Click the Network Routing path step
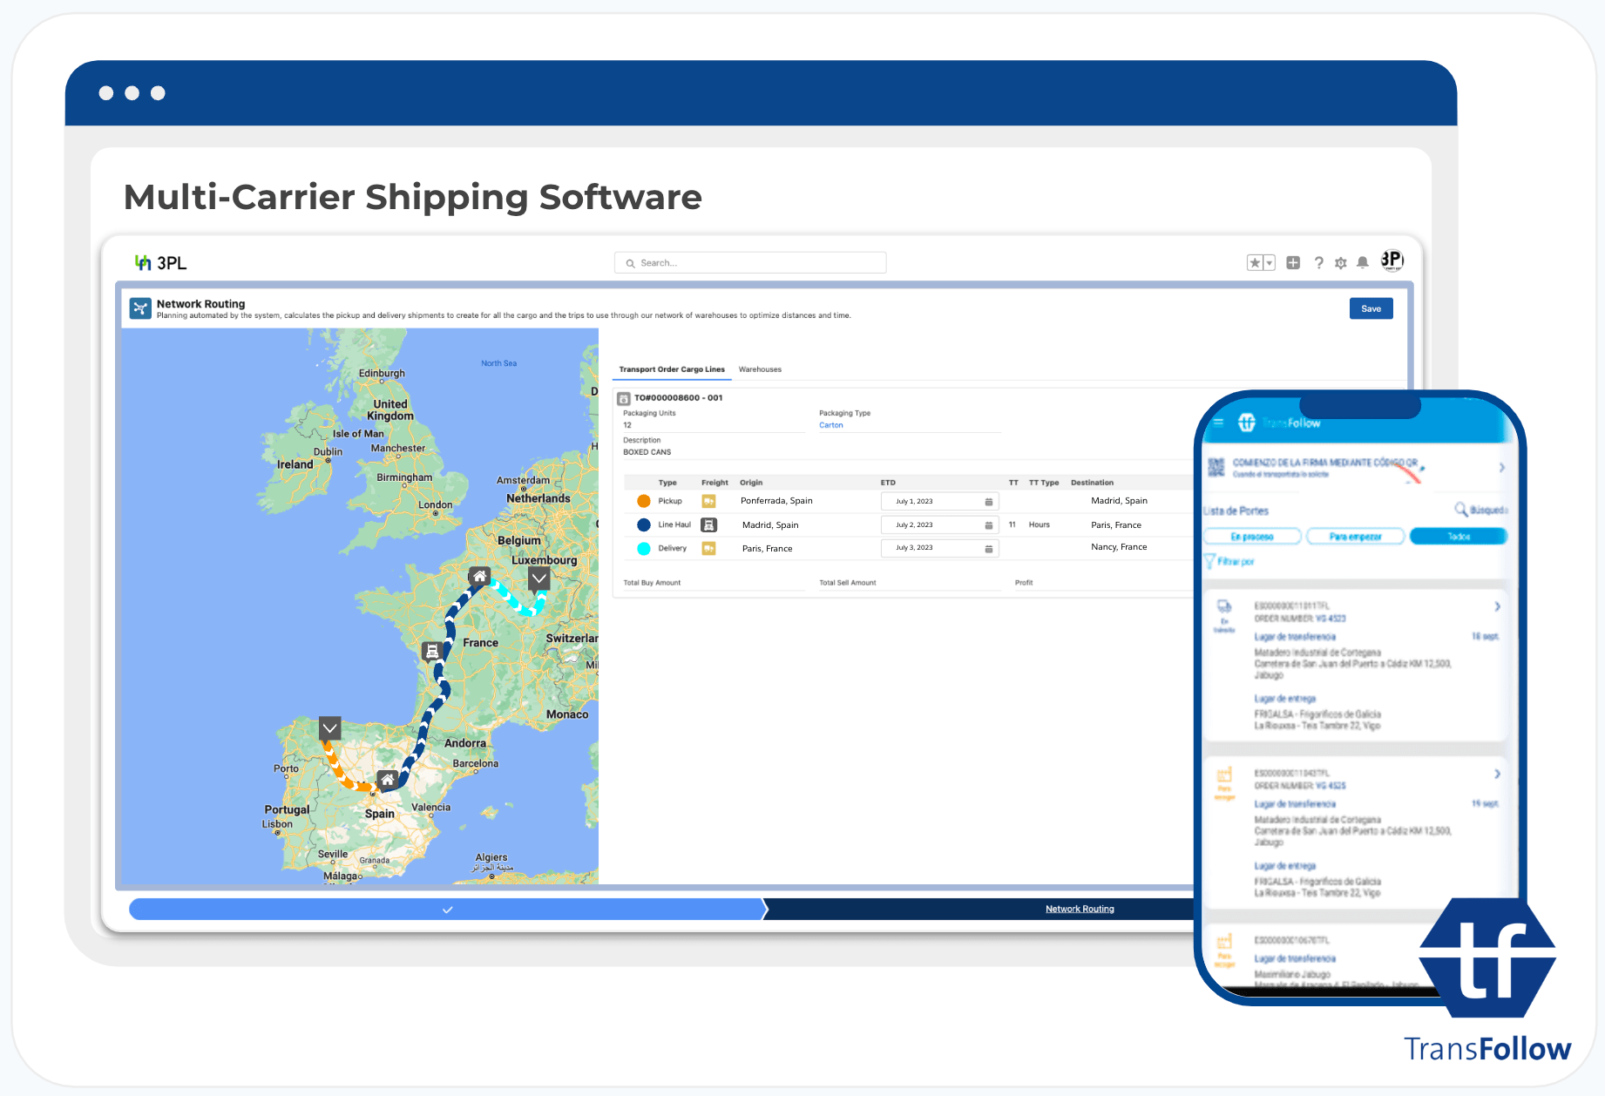Screen dimensions: 1605x1096 click(x=1080, y=909)
